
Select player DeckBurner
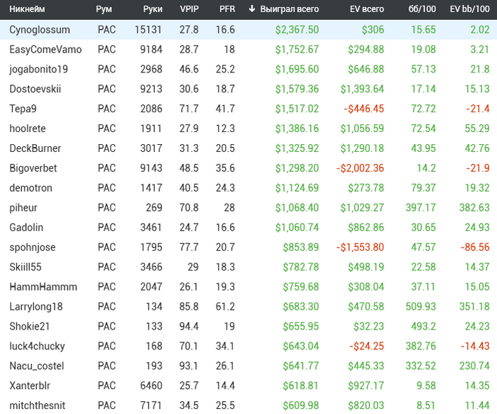[35, 148]
